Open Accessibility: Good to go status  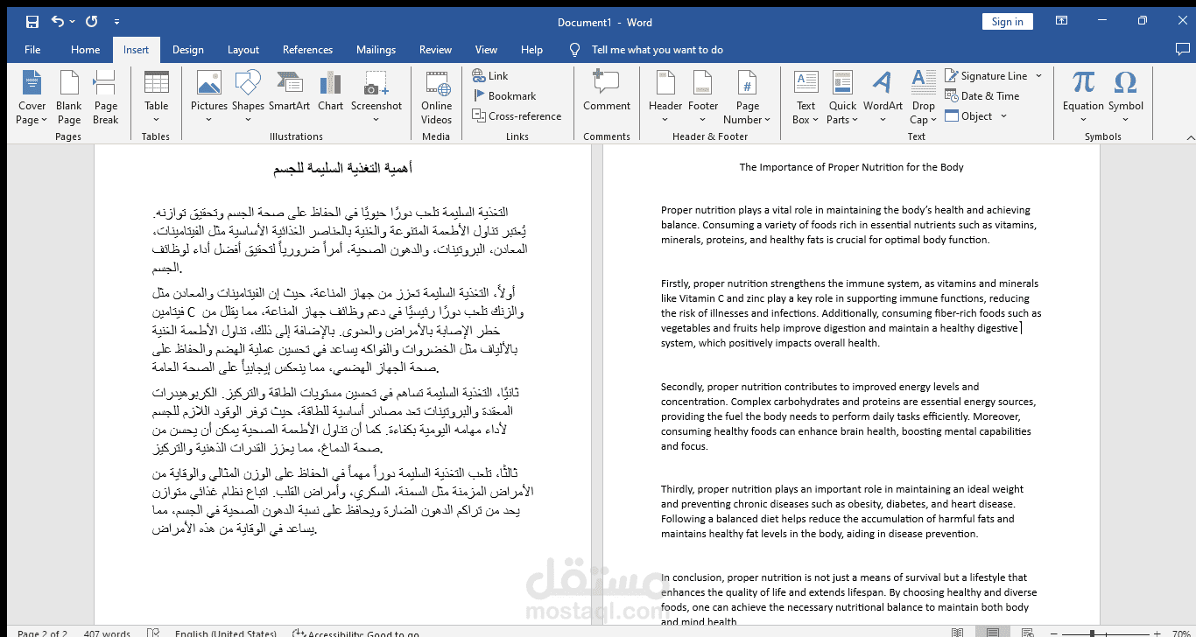(x=355, y=633)
